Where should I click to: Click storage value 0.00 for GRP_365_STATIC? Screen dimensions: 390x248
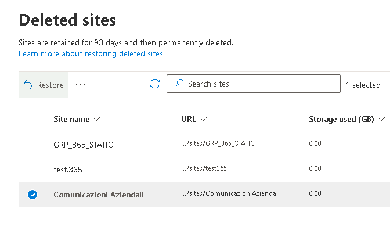pos(315,143)
